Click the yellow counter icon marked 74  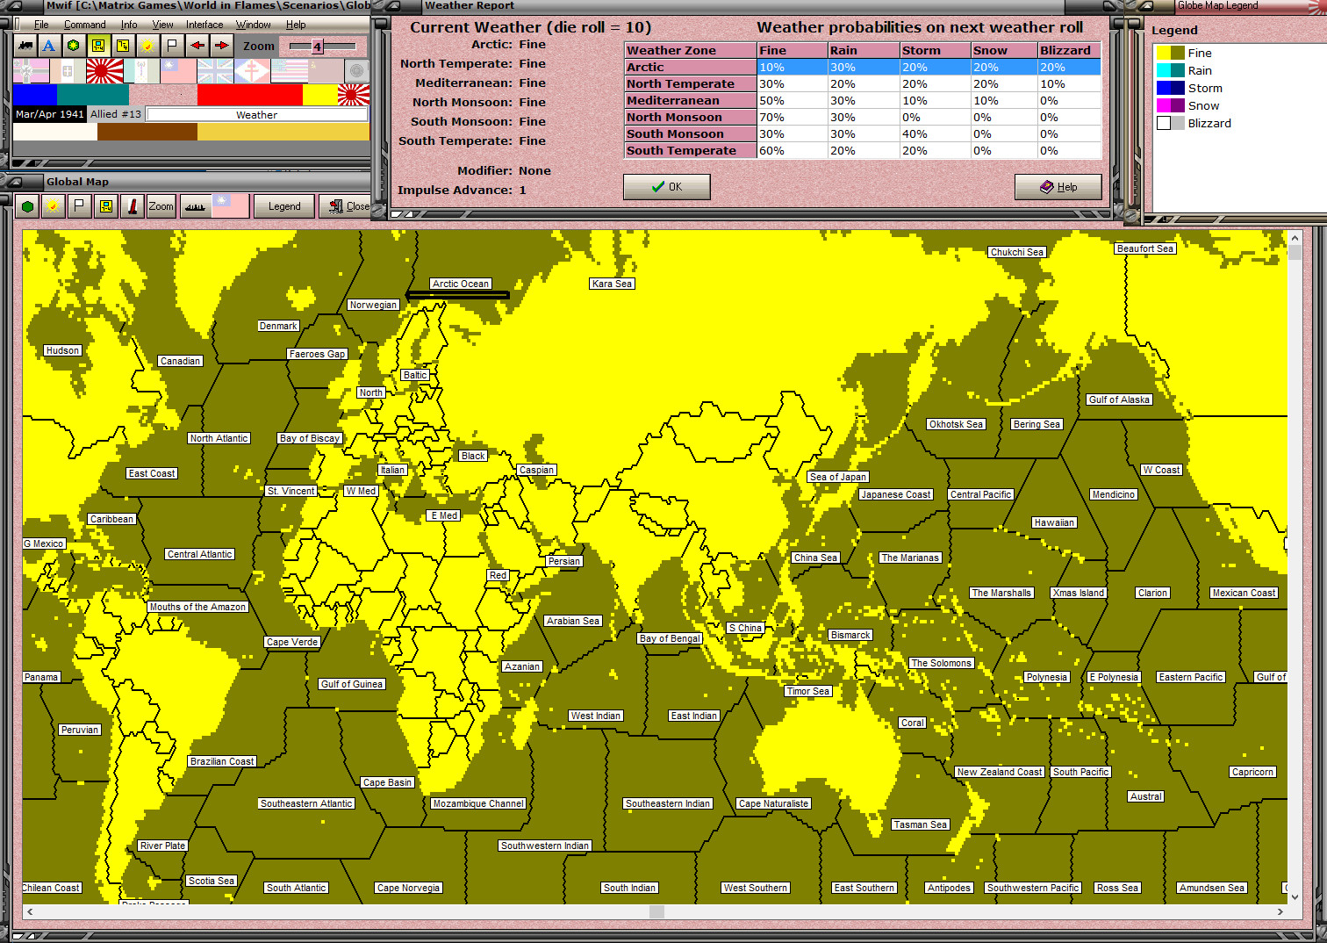point(123,46)
